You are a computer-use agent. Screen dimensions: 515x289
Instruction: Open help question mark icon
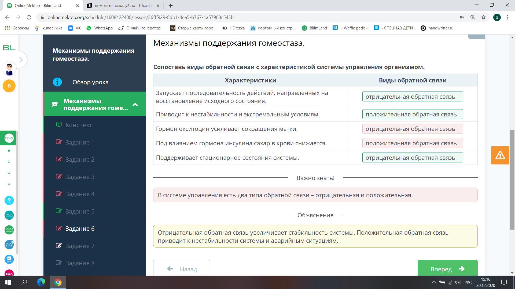click(9, 200)
